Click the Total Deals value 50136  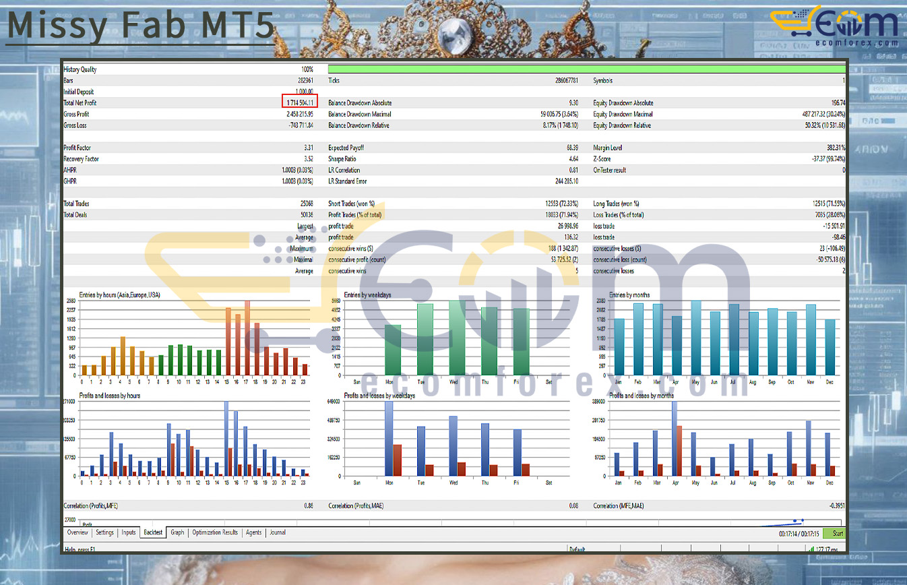[306, 215]
